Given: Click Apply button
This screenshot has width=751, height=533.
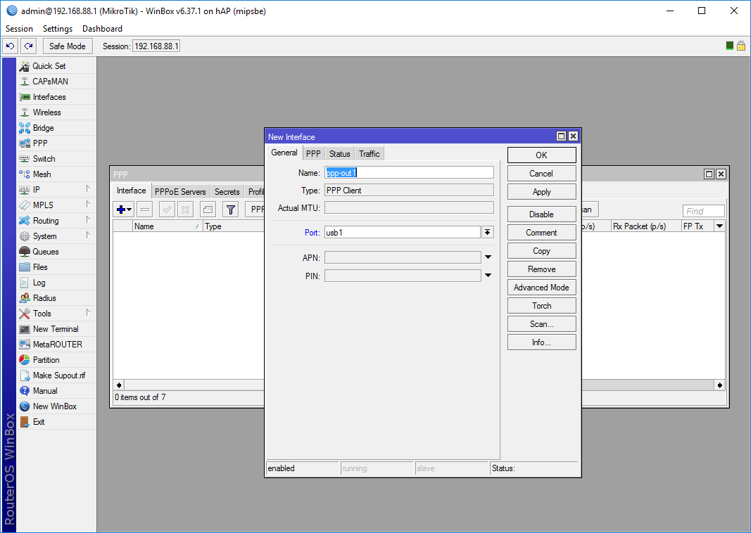Looking at the screenshot, I should click(542, 192).
